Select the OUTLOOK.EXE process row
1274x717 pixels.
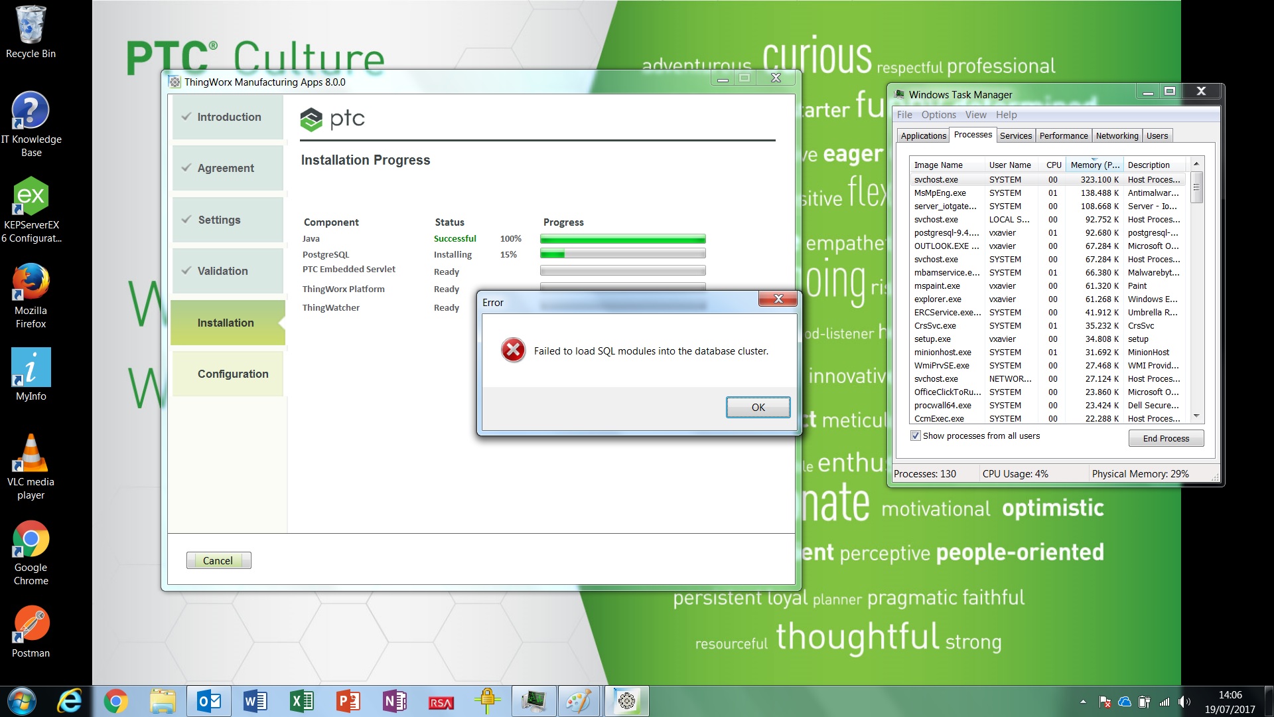(1047, 246)
